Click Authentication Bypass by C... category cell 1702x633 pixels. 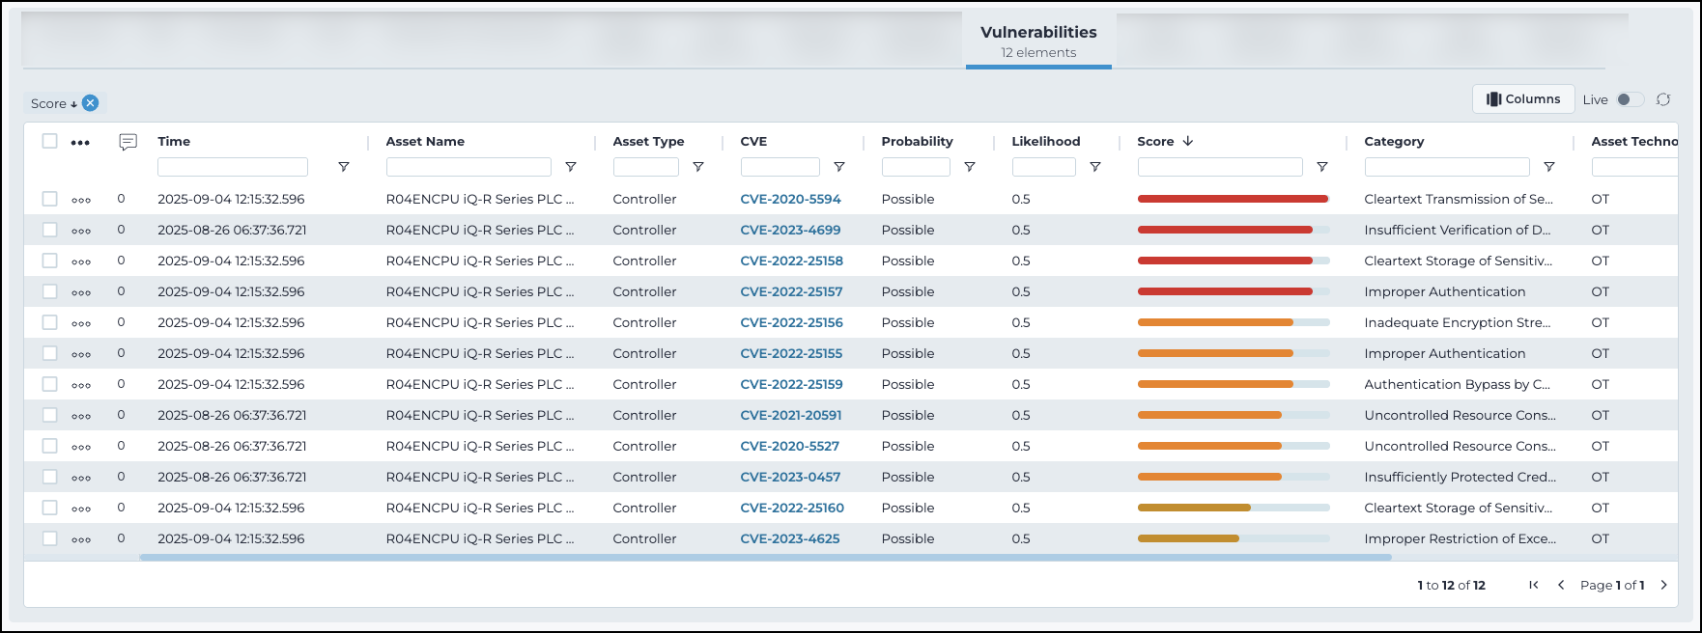tap(1457, 384)
